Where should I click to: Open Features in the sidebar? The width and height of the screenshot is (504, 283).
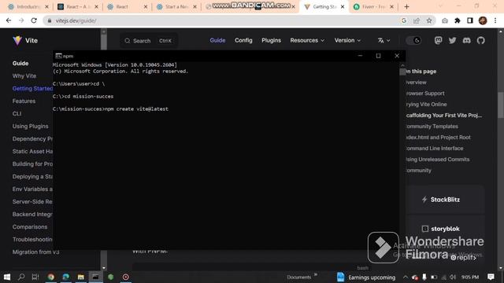click(x=24, y=101)
